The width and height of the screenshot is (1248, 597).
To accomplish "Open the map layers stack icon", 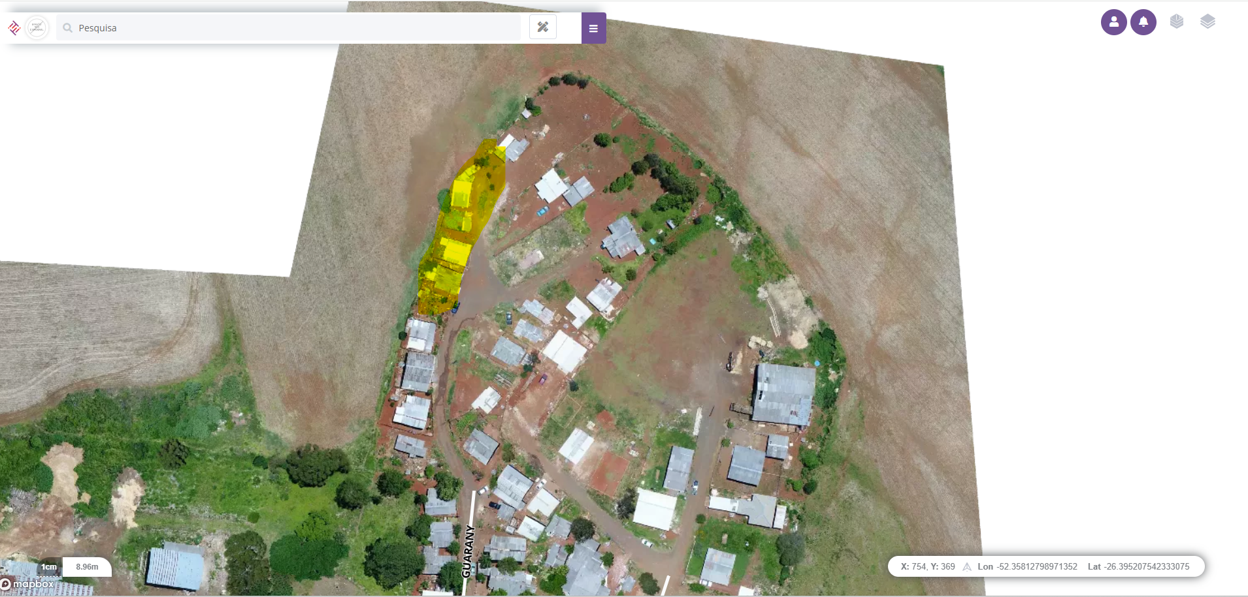I will pyautogui.click(x=1207, y=22).
